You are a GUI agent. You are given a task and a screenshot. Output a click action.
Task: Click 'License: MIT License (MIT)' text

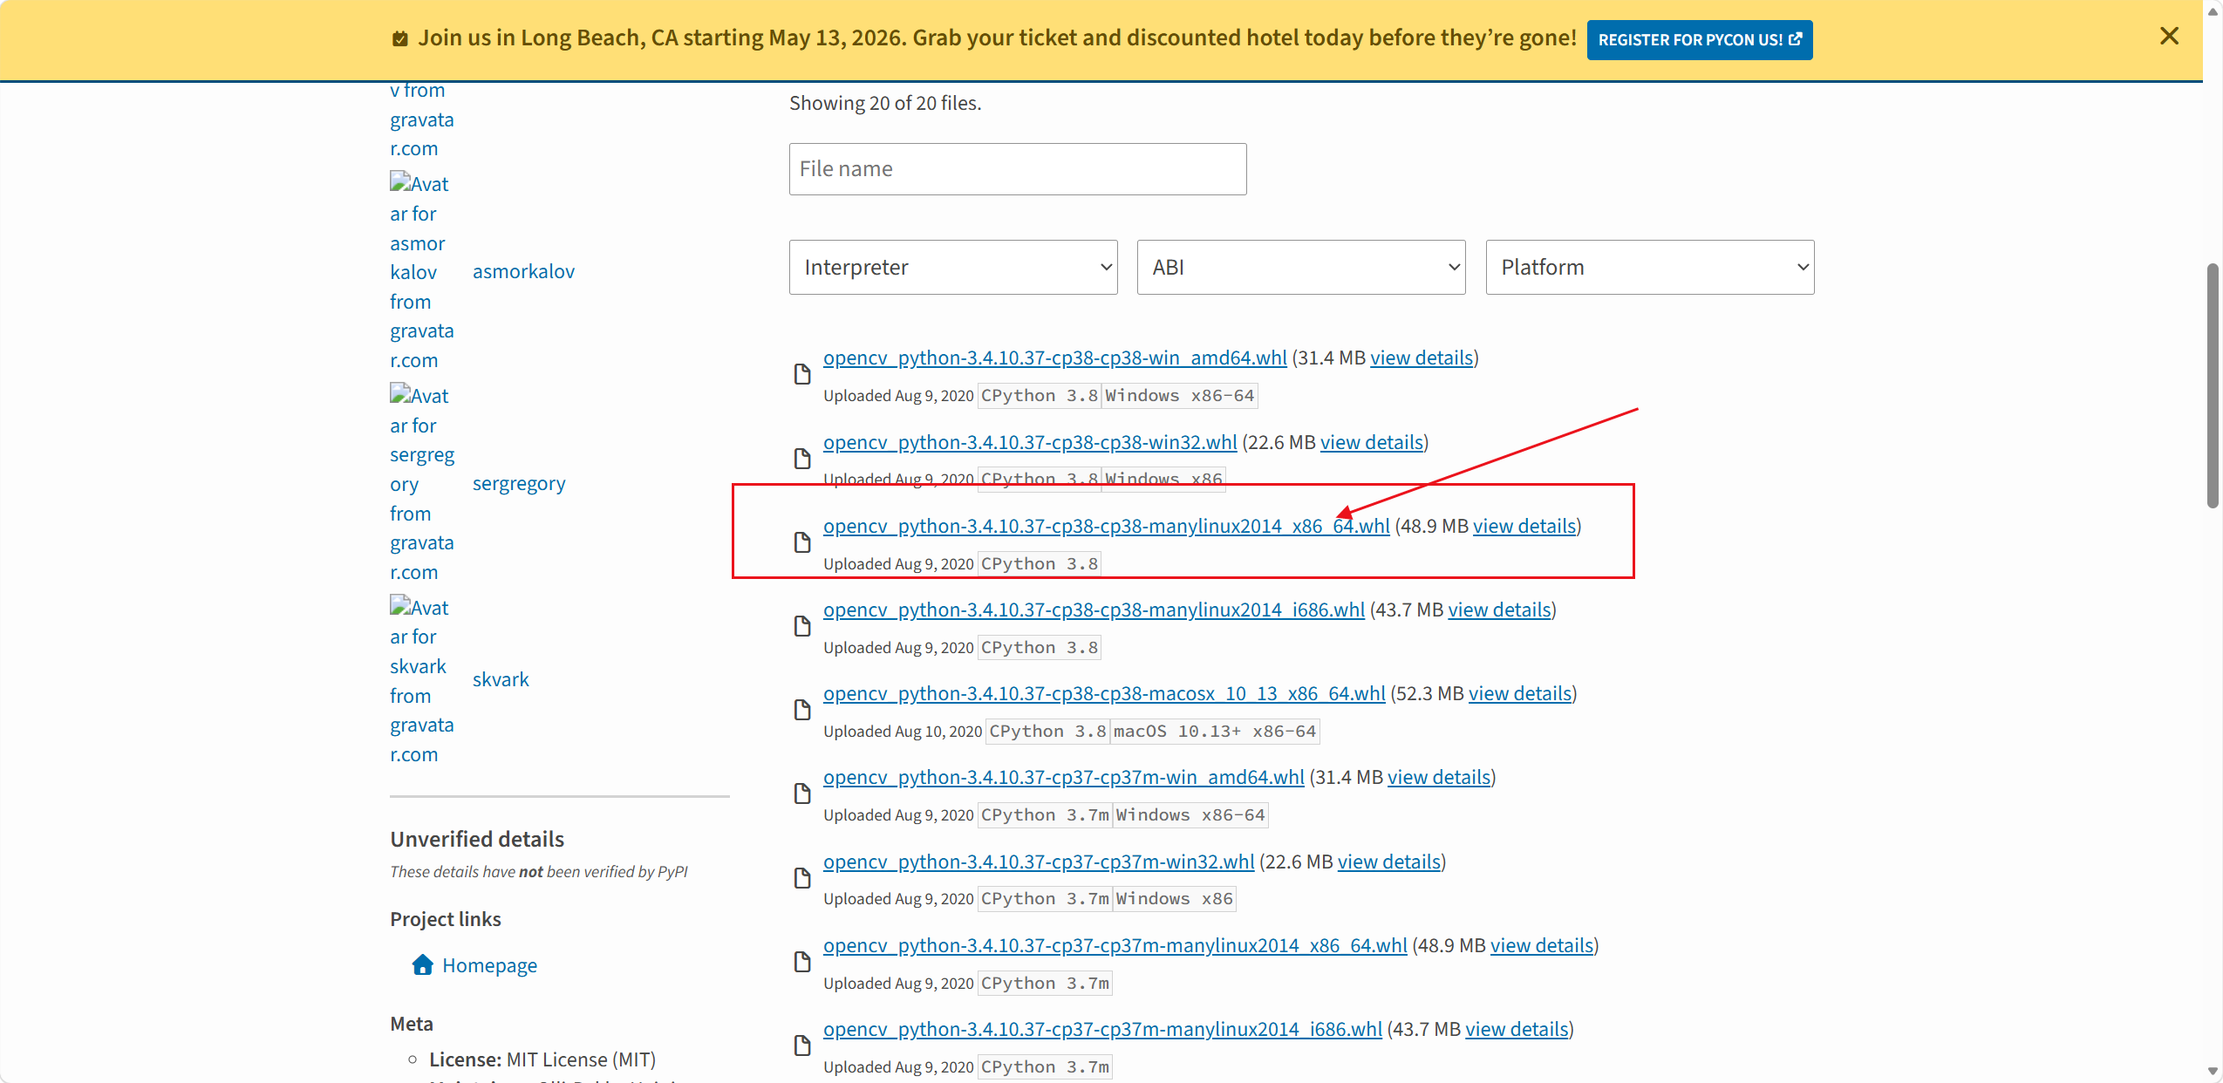click(542, 1059)
